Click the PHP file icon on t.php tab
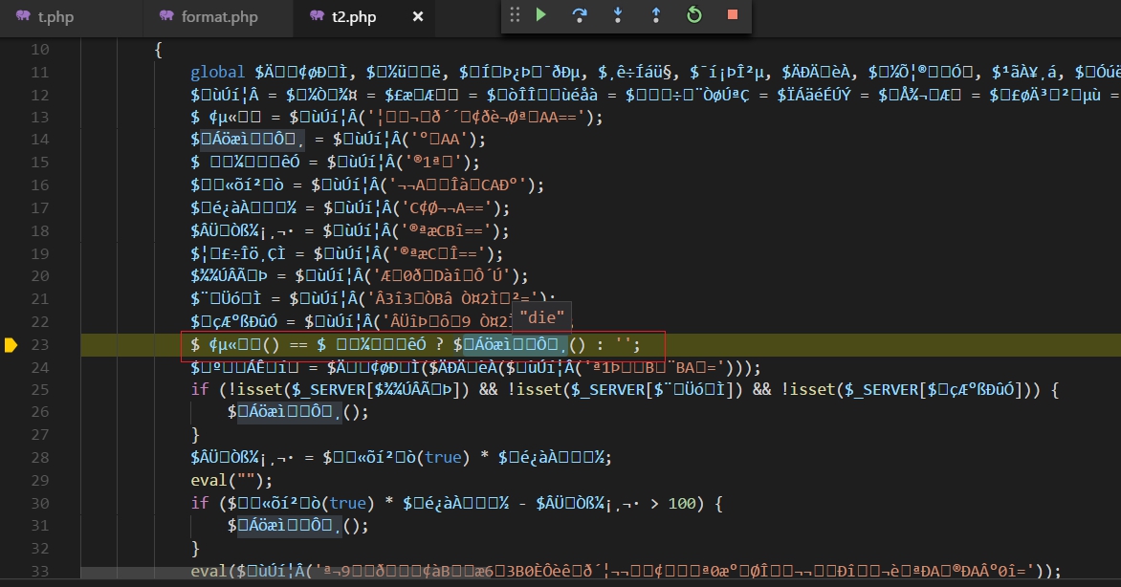 (x=23, y=15)
